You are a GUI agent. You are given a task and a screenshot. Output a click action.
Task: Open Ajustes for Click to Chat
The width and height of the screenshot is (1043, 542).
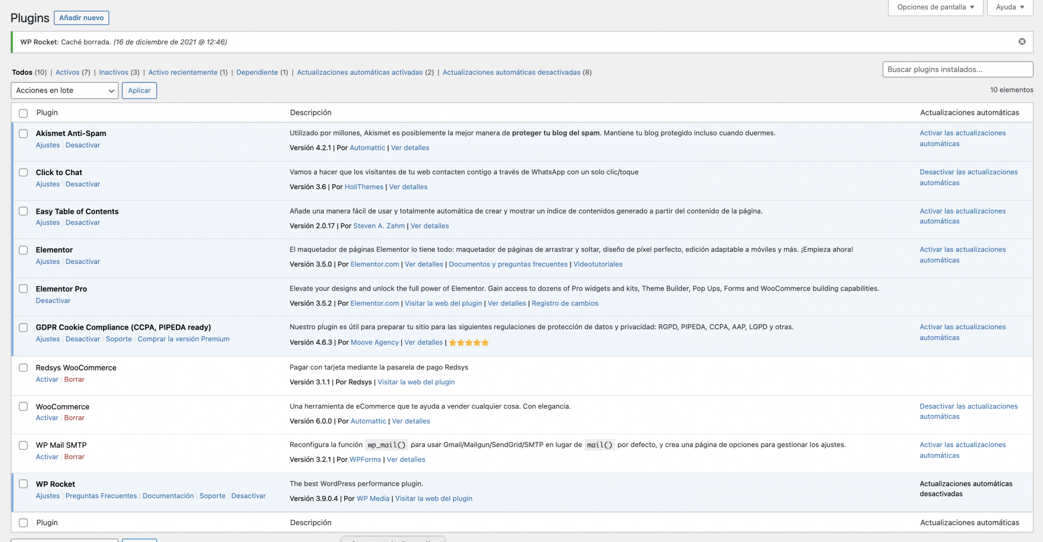click(48, 184)
